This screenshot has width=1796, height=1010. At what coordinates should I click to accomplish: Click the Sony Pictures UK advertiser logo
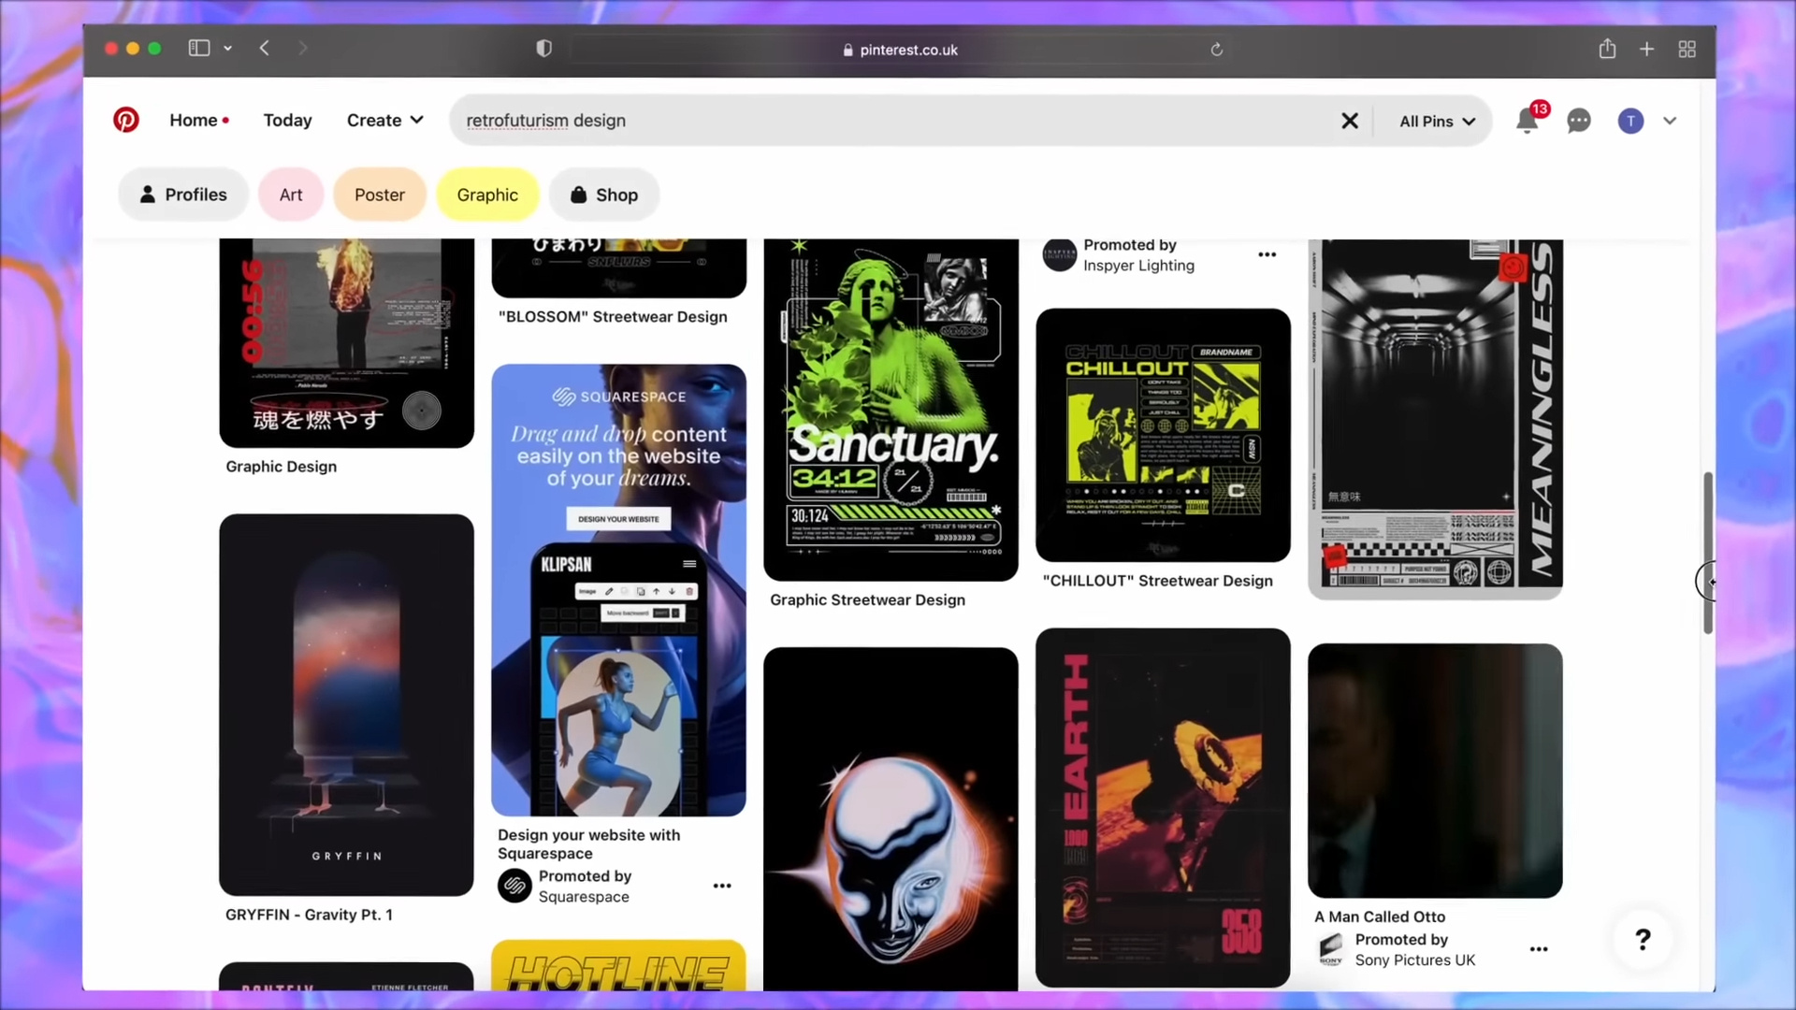pos(1331,949)
